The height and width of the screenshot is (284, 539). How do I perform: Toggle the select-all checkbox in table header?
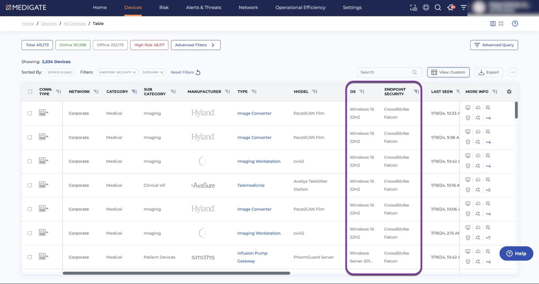pos(30,92)
